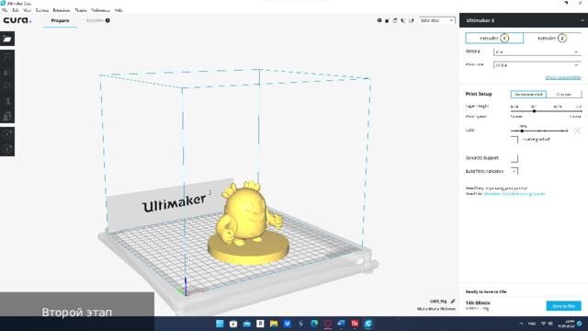Open Dropbox from the taskbar

[x=288, y=324]
